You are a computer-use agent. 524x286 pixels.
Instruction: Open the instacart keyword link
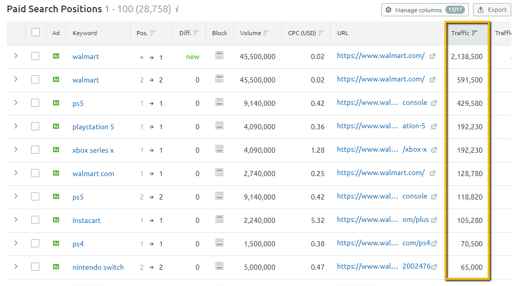coord(87,220)
